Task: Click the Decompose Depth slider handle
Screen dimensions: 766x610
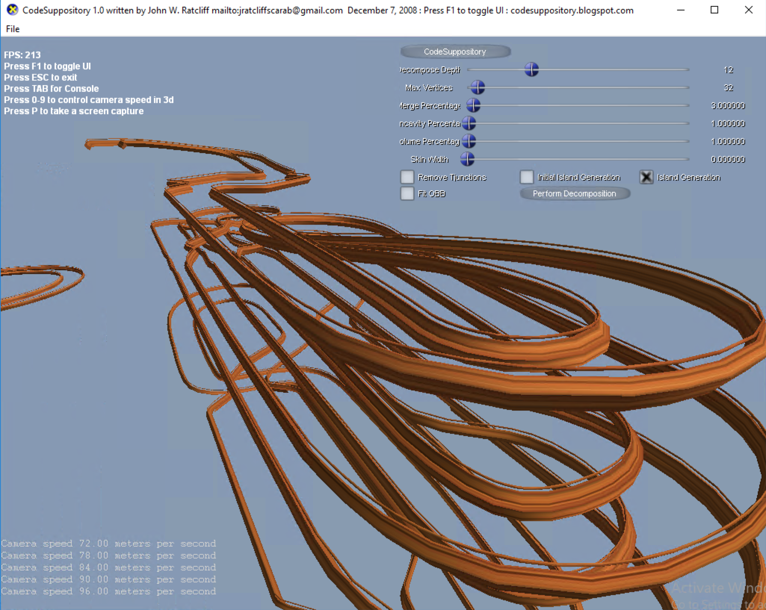Action: pyautogui.click(x=531, y=69)
